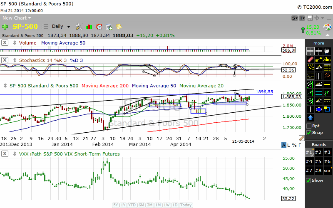Click the floppy disk save icon
Viewport: 333px width, 208px height.
(310, 18)
